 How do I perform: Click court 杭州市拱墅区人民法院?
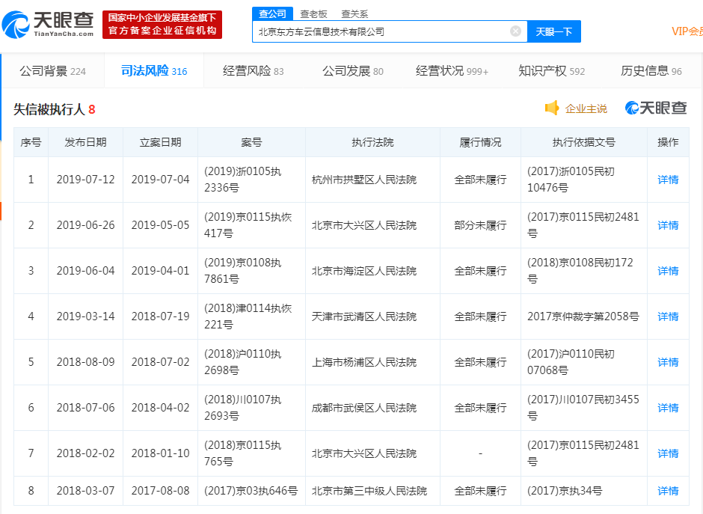[x=364, y=180]
